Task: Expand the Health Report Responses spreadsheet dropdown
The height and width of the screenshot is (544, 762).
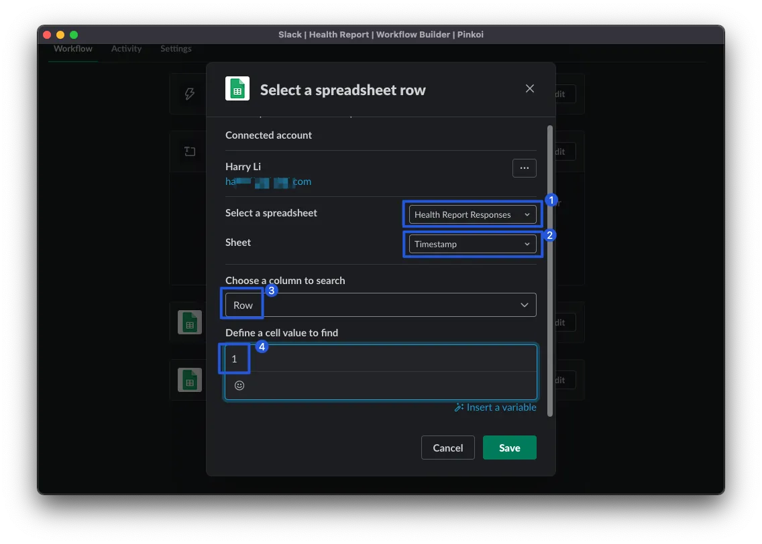Action: click(x=472, y=214)
